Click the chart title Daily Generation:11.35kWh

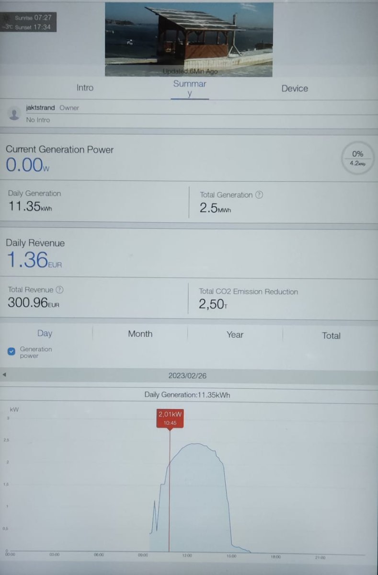[188, 395]
